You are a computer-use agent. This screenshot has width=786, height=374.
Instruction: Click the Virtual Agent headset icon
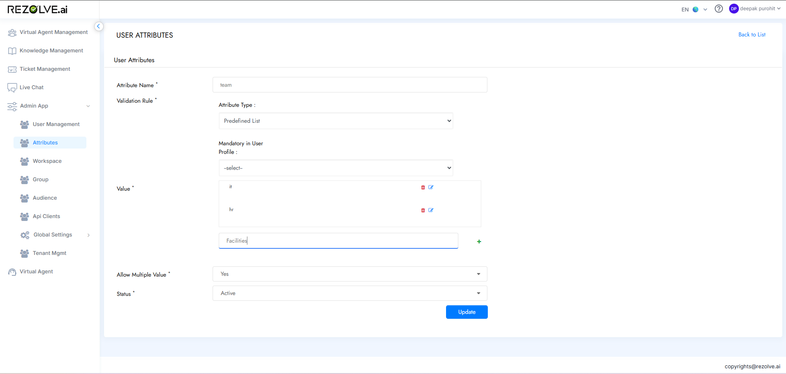(12, 272)
